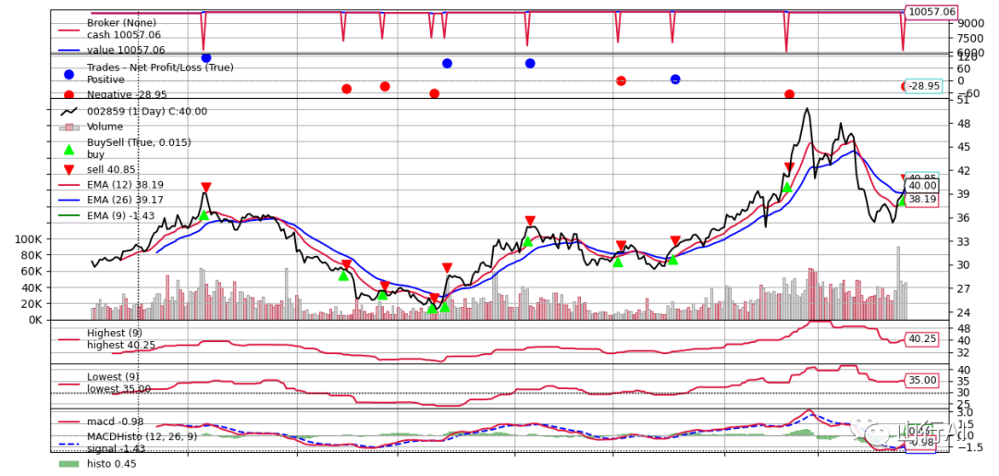Click the 10057.06 broker value tag

click(x=931, y=11)
